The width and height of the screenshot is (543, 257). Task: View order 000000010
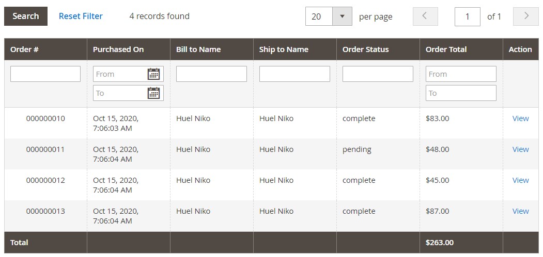point(520,118)
